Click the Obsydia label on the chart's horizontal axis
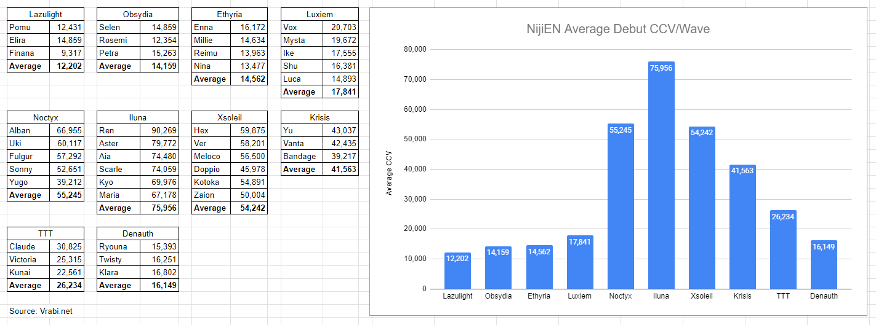The image size is (876, 325). pyautogui.click(x=498, y=296)
